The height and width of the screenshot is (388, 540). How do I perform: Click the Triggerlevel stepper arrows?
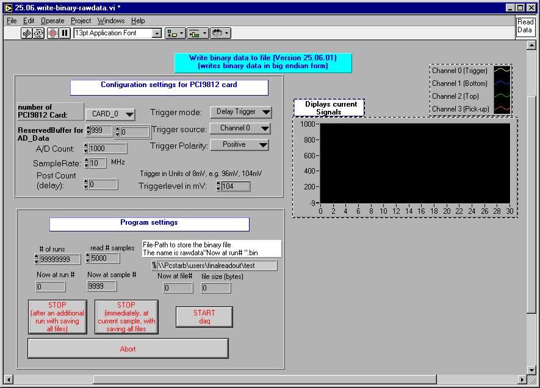point(218,186)
